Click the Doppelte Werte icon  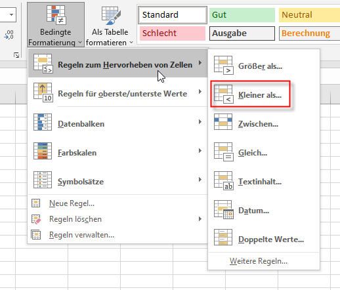click(x=223, y=238)
